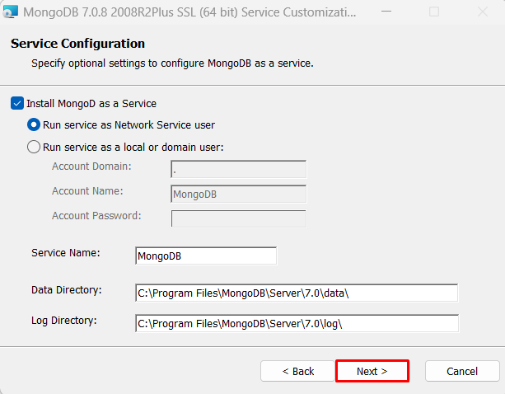Screen dimensions: 505x394
Task: Click the 'Specify optional settings' description text
Action: click(172, 63)
